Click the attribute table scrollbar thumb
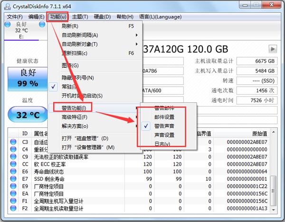285x222 pixels. 273,190
